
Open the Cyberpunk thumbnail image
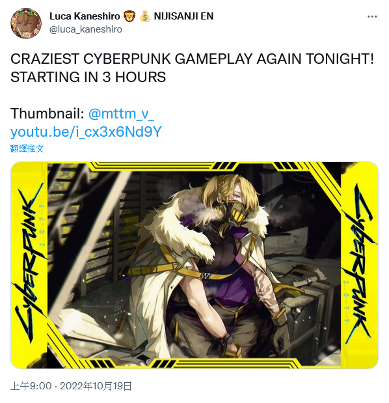click(194, 265)
